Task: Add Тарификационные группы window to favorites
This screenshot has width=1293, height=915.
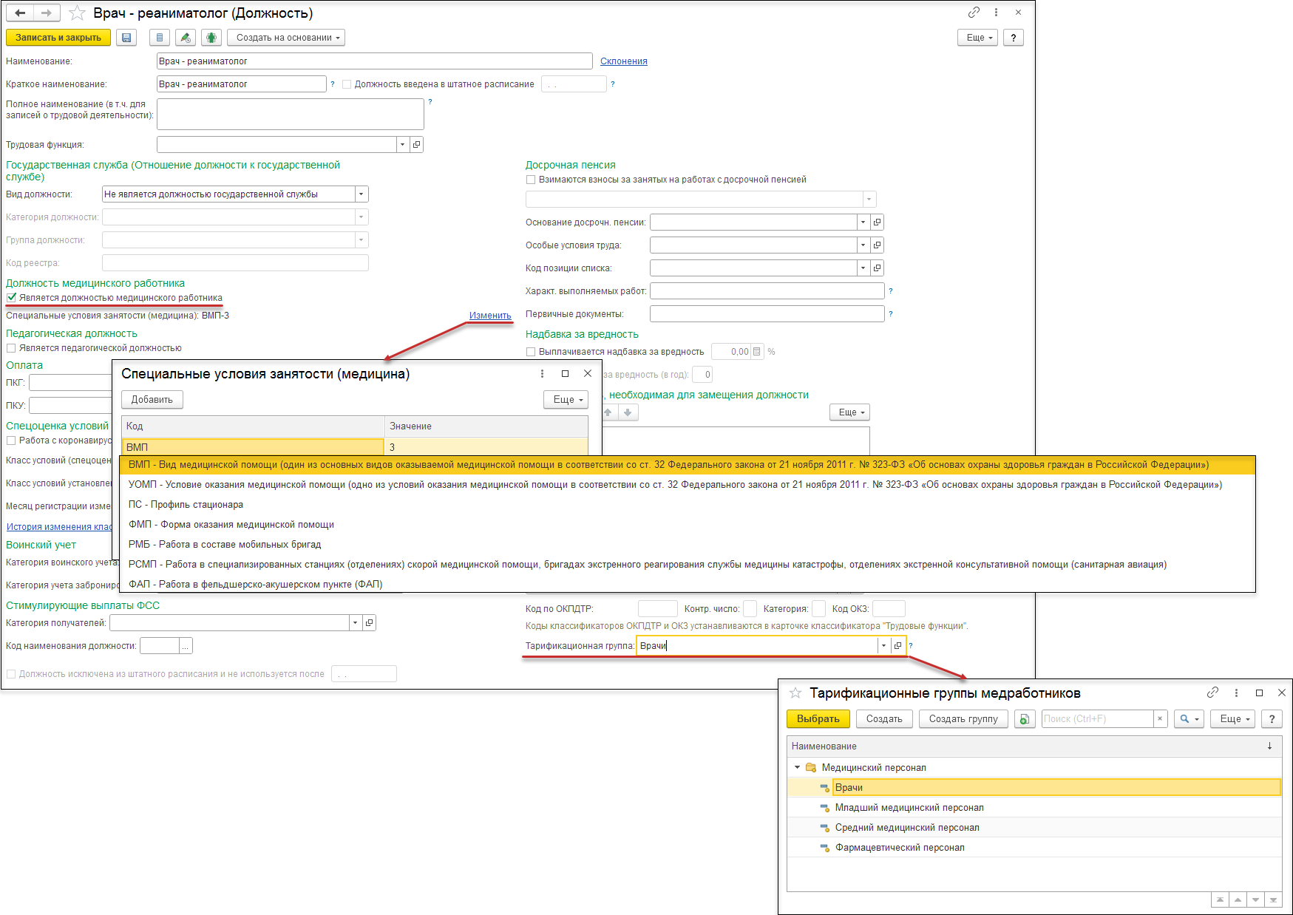Action: tap(795, 693)
